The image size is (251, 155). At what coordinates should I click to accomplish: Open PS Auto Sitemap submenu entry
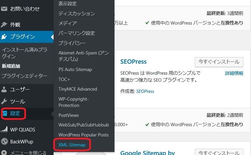(x=75, y=69)
